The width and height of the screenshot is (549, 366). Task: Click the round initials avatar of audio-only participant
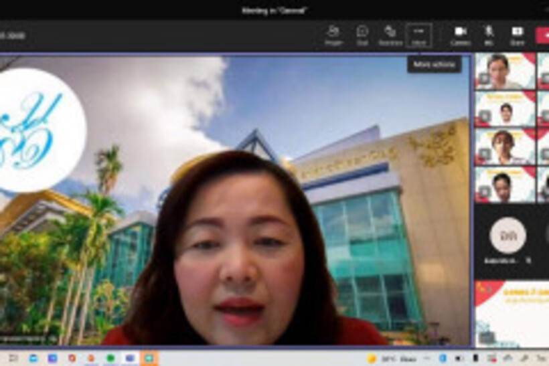(x=507, y=235)
